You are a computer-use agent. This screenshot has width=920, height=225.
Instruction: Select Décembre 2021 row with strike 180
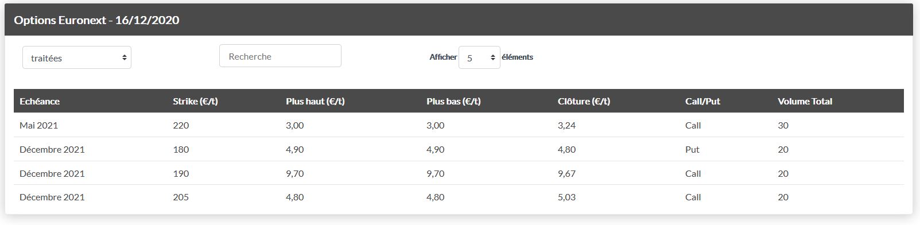(459, 149)
